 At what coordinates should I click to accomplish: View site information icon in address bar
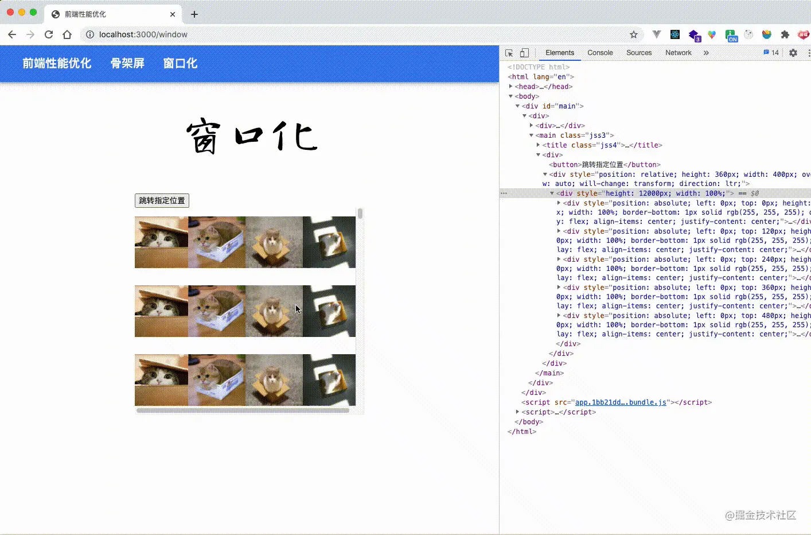(90, 34)
